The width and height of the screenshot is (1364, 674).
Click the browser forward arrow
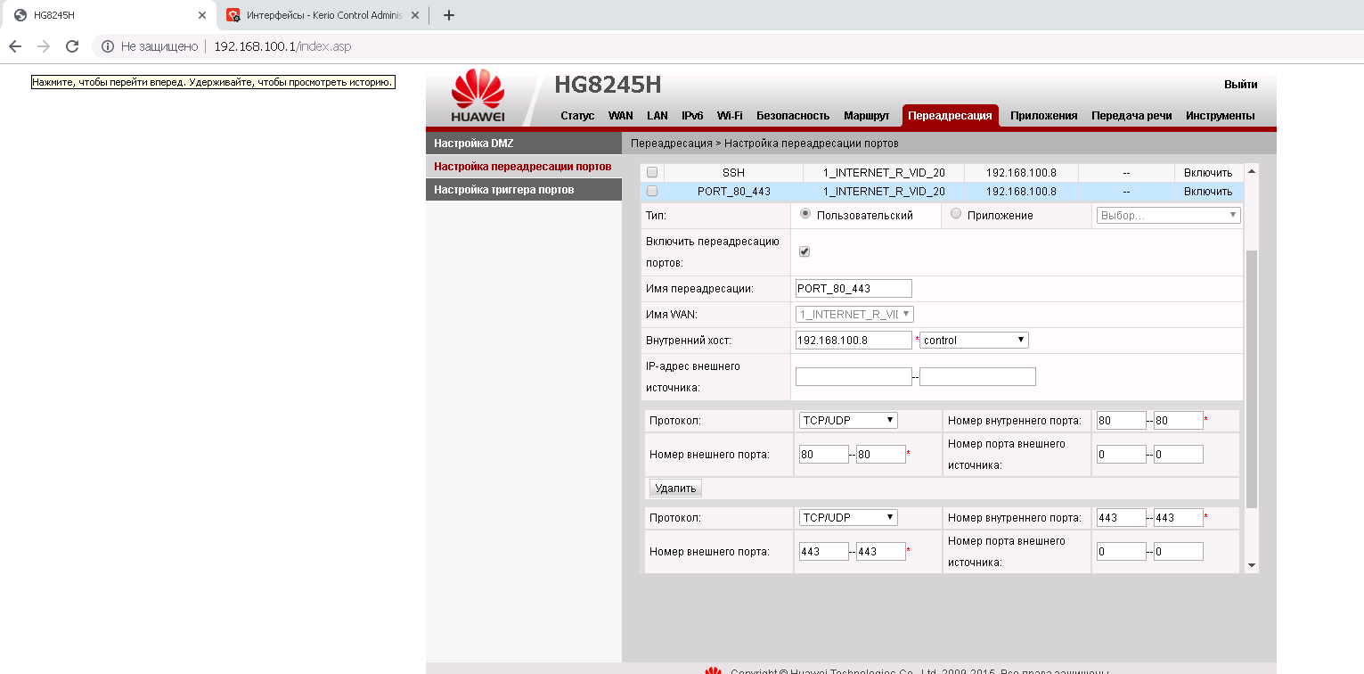tap(44, 46)
